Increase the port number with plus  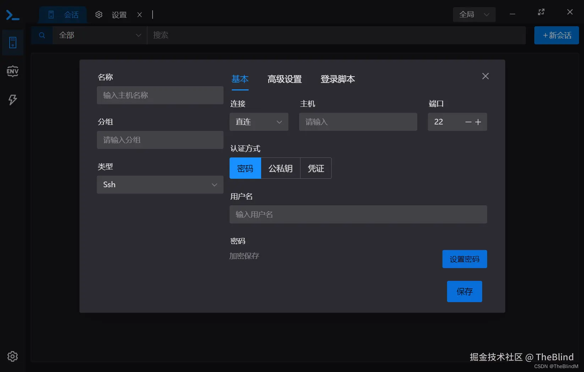click(478, 122)
